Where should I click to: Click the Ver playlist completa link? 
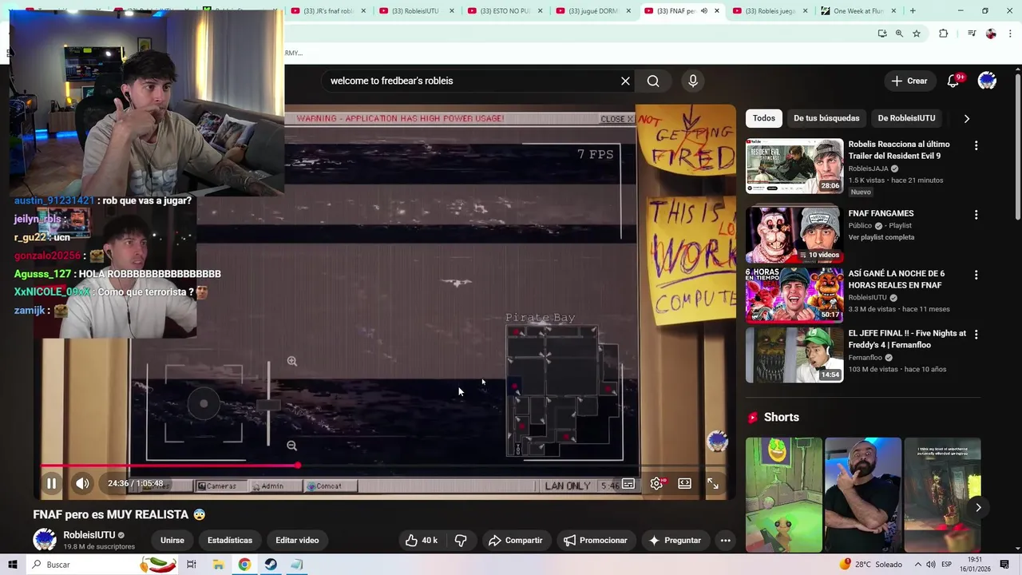coord(881,237)
